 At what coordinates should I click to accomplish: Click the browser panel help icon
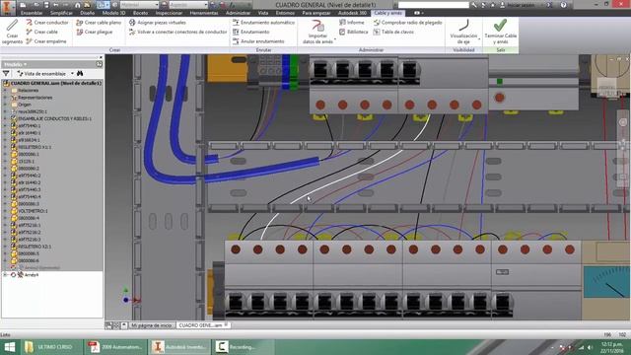(x=99, y=64)
